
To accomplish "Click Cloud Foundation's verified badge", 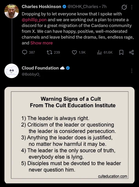I will (x=68, y=68).
